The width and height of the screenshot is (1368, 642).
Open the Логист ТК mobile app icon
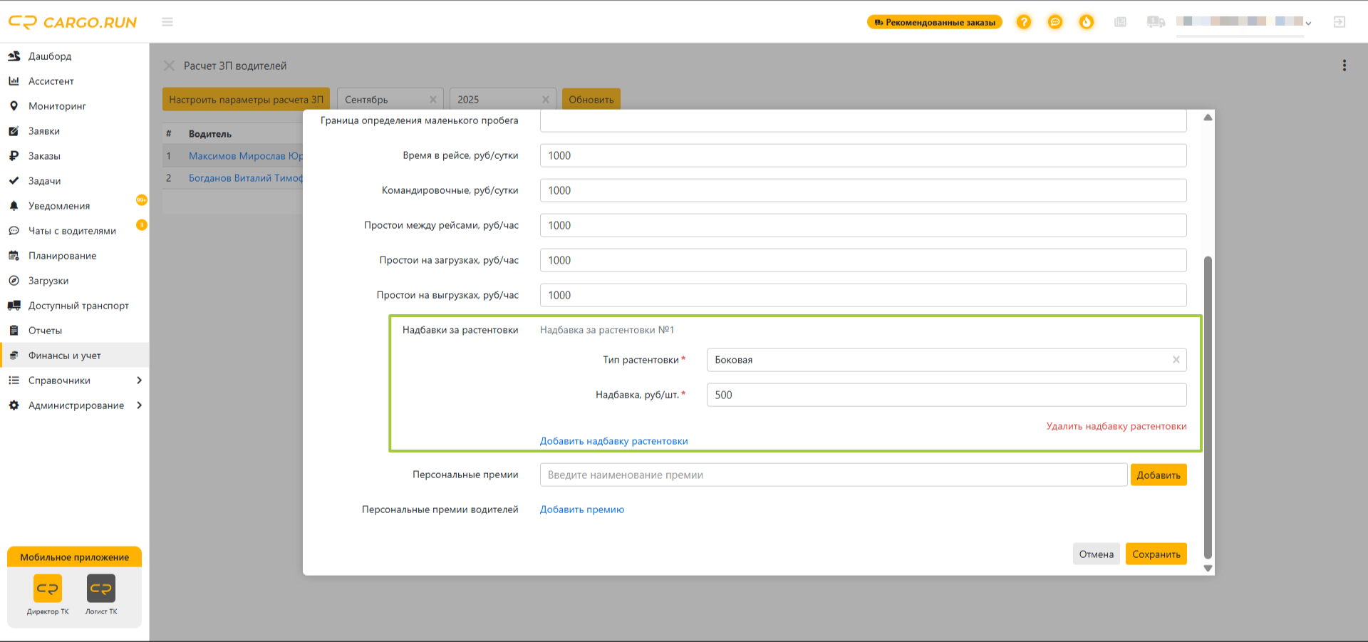coord(101,589)
